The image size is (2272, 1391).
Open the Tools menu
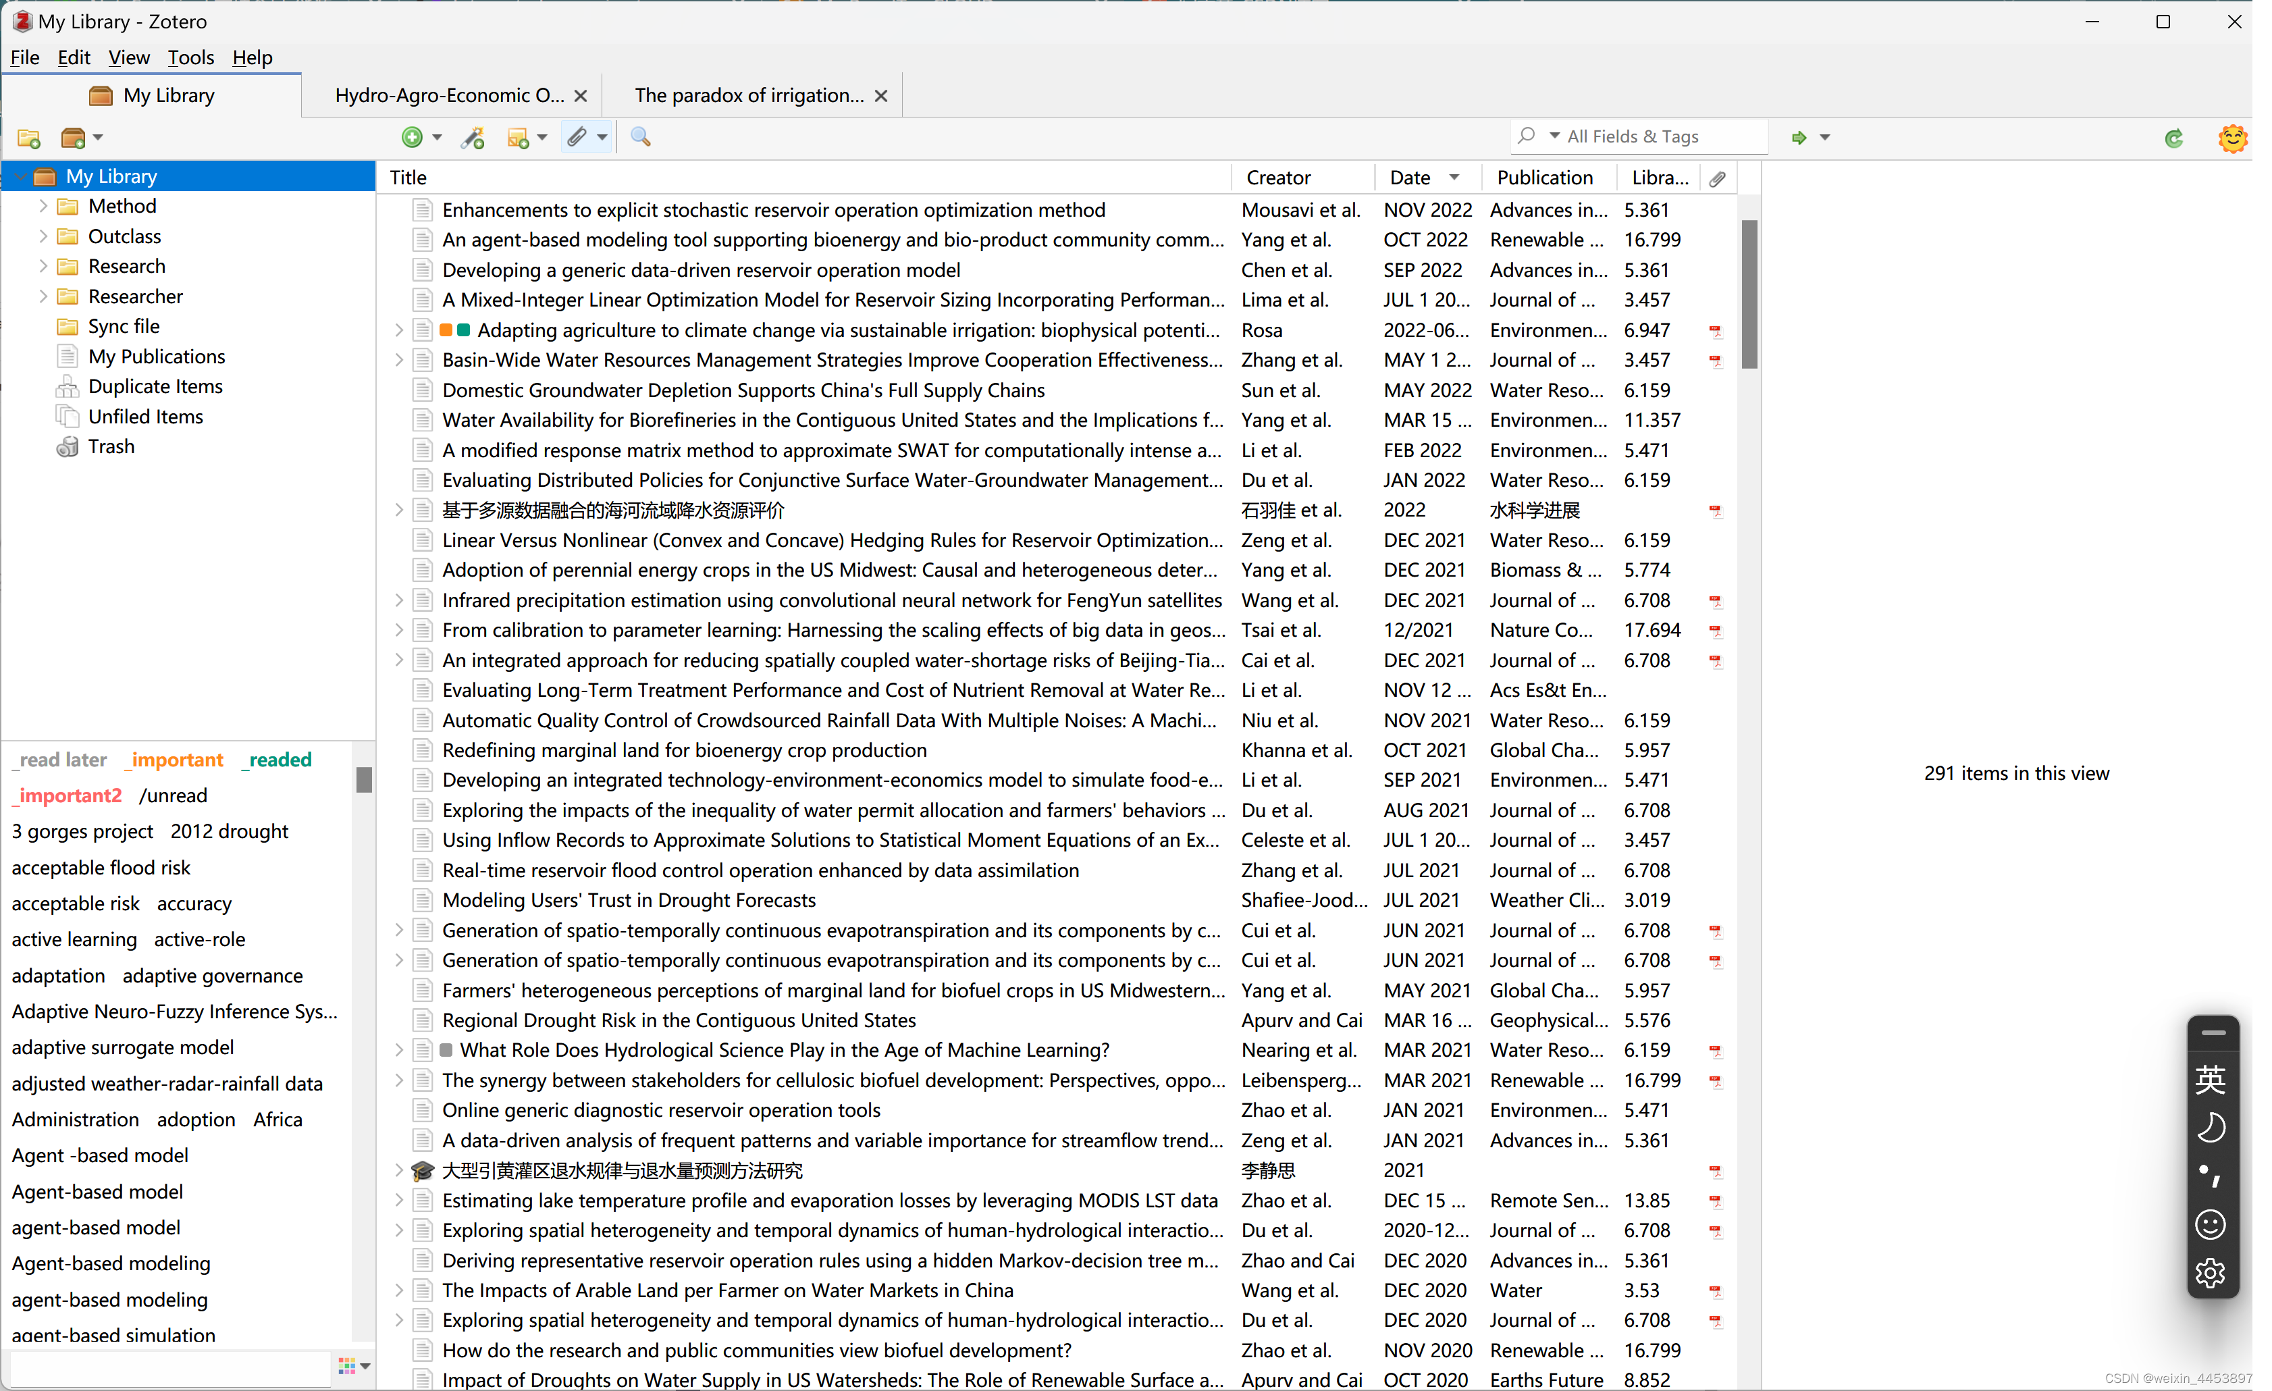click(x=190, y=57)
